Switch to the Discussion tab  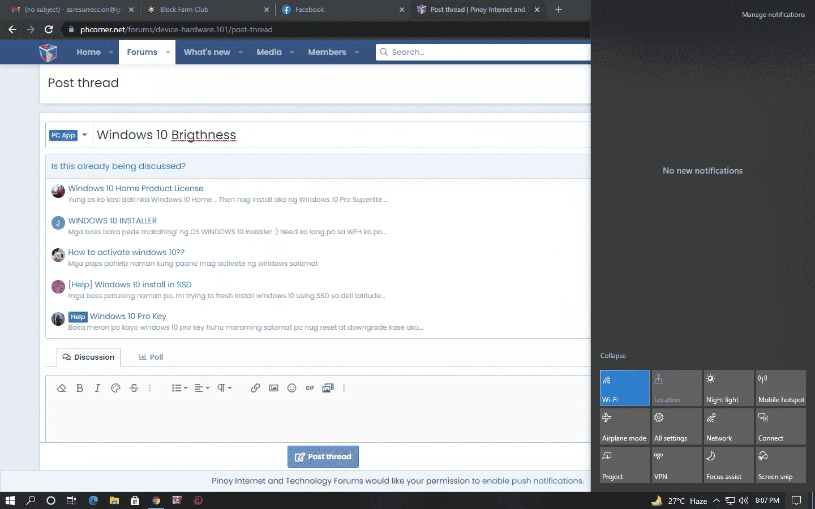88,357
